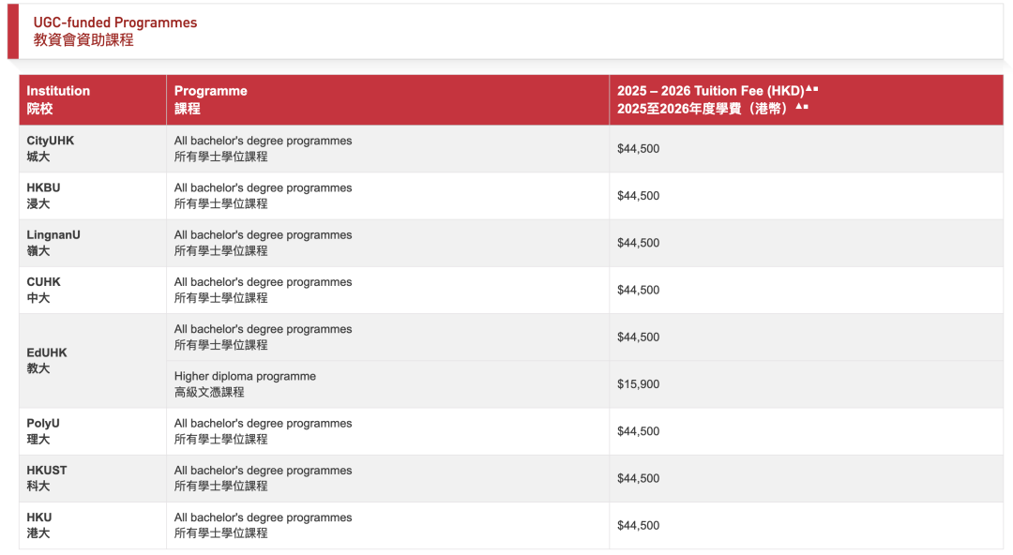Screen dimensions: 1013x555
Task: Select the CUHK institution cell
Action: (93, 290)
